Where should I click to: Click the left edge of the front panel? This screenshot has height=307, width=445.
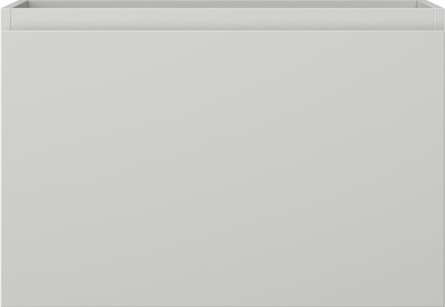click(2, 168)
